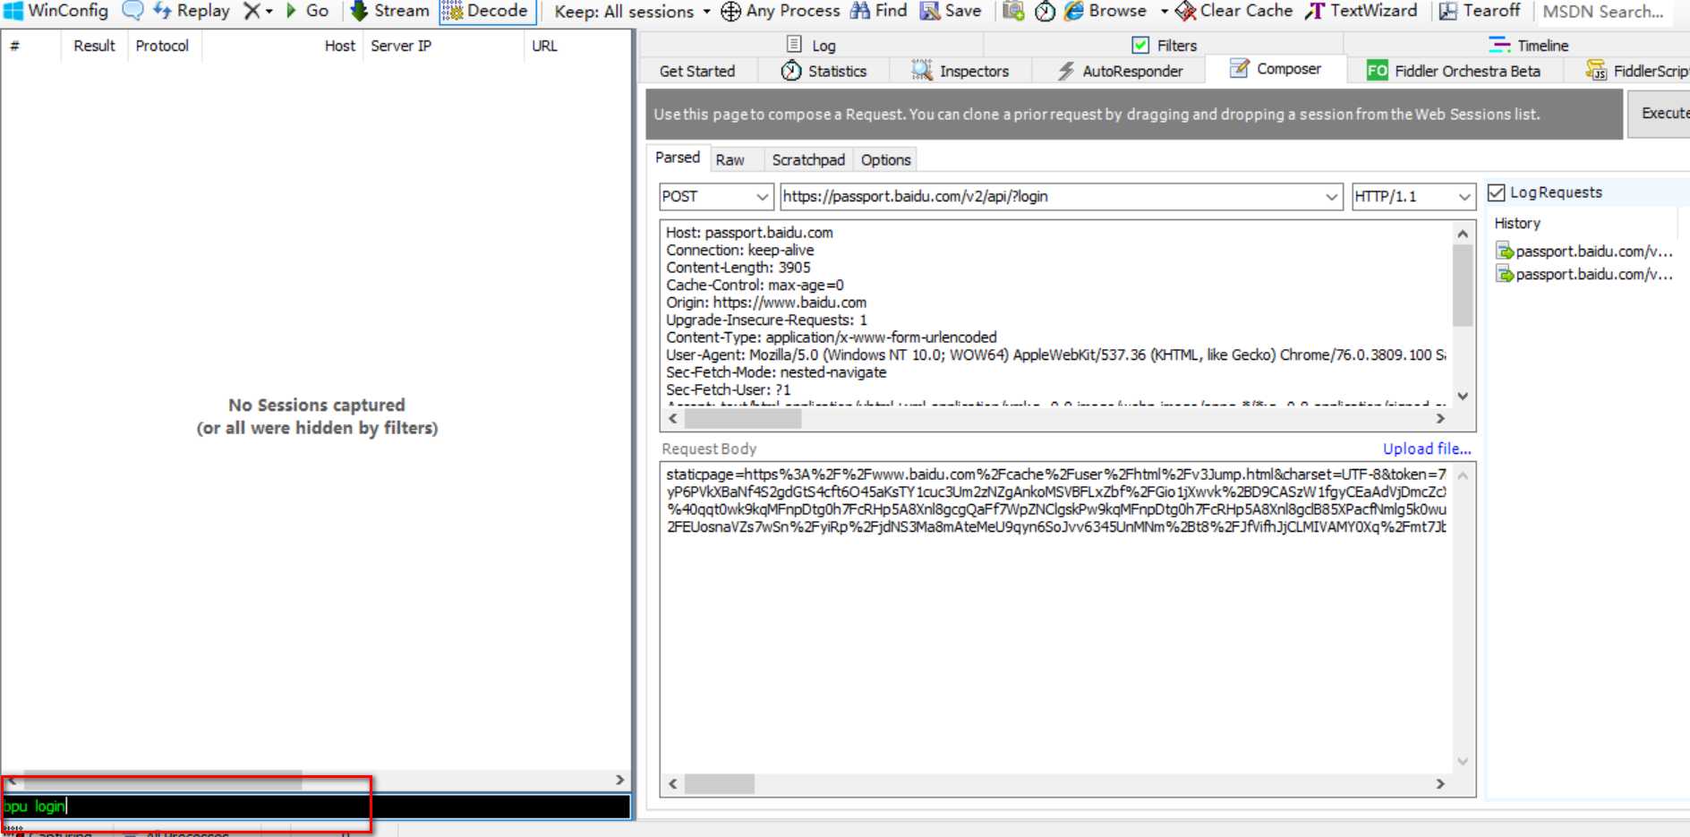Screen dimensions: 1690x837
Task: Click the speech bubble comment icon
Action: pyautogui.click(x=132, y=11)
